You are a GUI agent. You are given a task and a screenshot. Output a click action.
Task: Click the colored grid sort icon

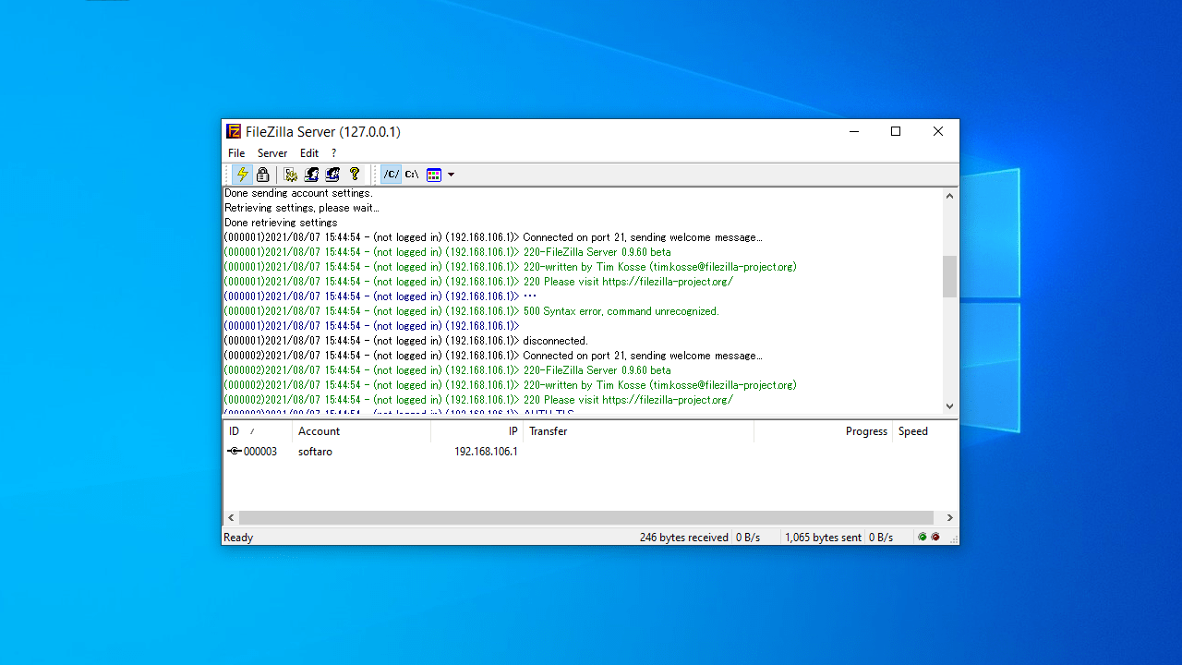pos(434,174)
